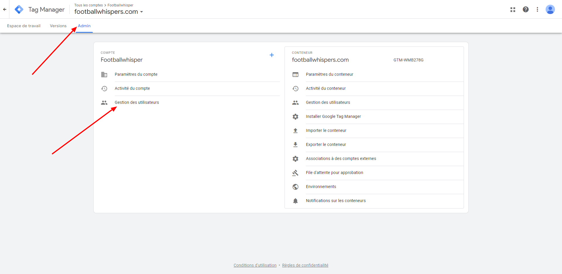Select Exporter le conteneur
The width and height of the screenshot is (562, 274).
click(326, 145)
